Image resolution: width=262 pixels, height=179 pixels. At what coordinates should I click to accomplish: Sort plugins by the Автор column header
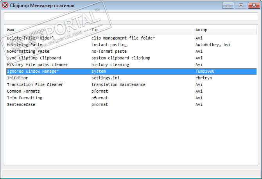(x=225, y=30)
